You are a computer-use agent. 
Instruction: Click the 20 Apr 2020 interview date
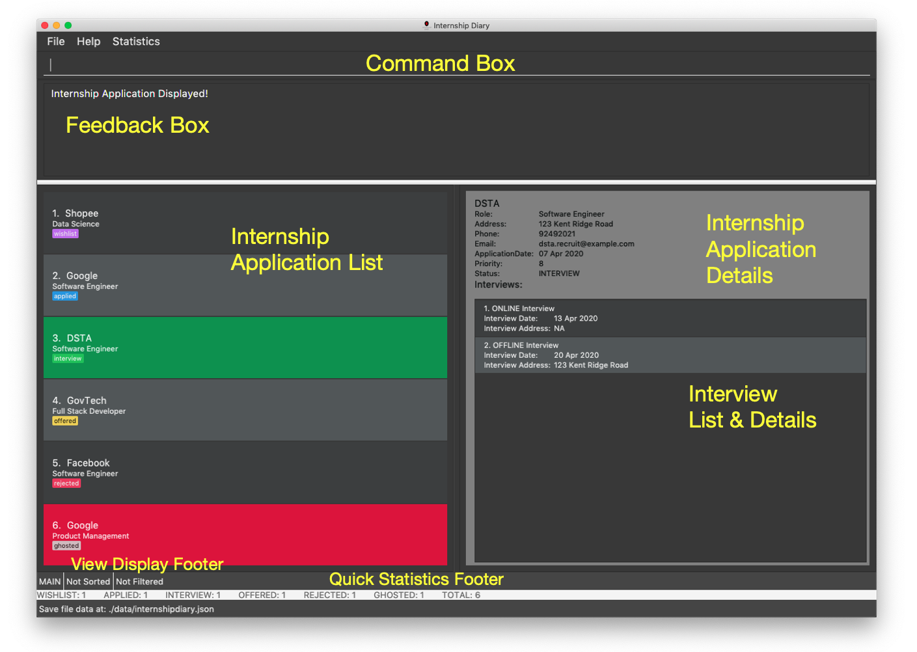(576, 355)
